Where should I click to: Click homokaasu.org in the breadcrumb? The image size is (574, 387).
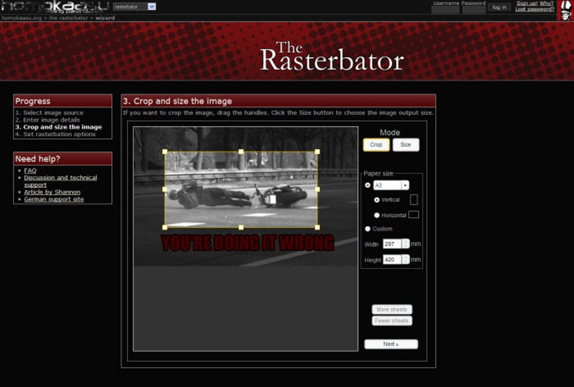click(21, 17)
